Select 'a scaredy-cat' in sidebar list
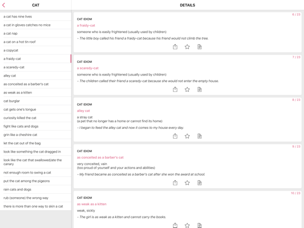Image resolution: width=304 pixels, height=228 pixels. [36, 67]
